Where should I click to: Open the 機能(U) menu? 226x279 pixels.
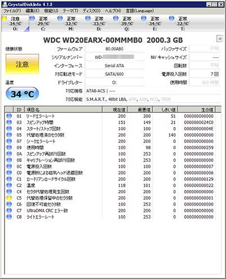tap(51, 11)
